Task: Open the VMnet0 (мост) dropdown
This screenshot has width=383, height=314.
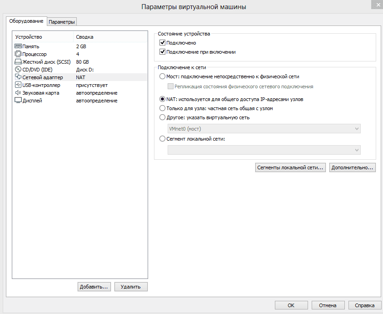Action: [x=264, y=129]
